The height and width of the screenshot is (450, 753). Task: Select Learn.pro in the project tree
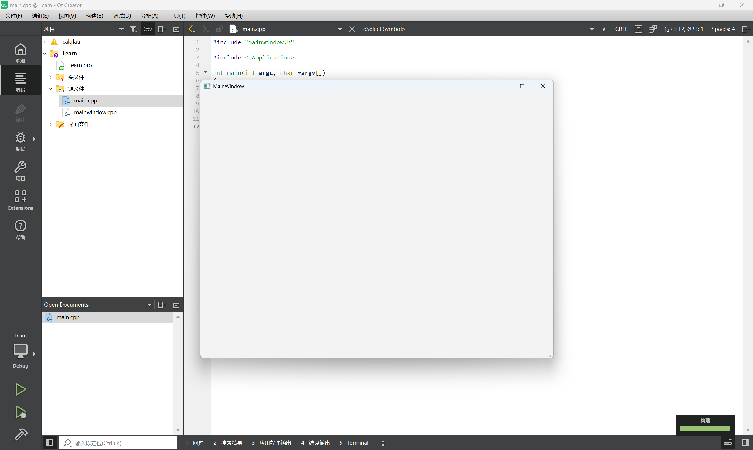80,65
